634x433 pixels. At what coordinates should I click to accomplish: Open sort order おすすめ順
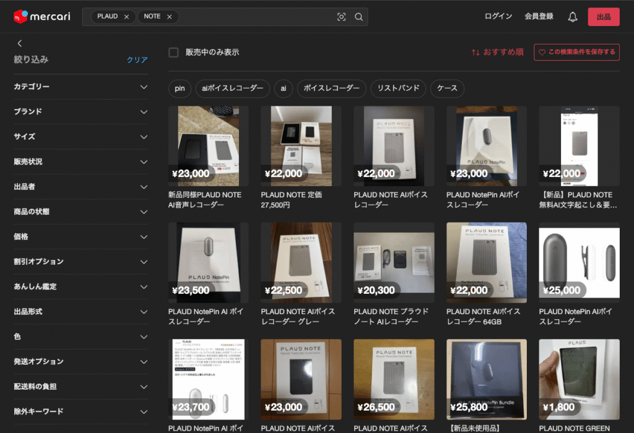click(x=497, y=53)
